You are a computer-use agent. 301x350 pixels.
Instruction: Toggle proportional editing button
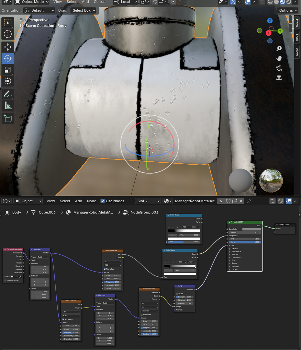click(173, 2)
